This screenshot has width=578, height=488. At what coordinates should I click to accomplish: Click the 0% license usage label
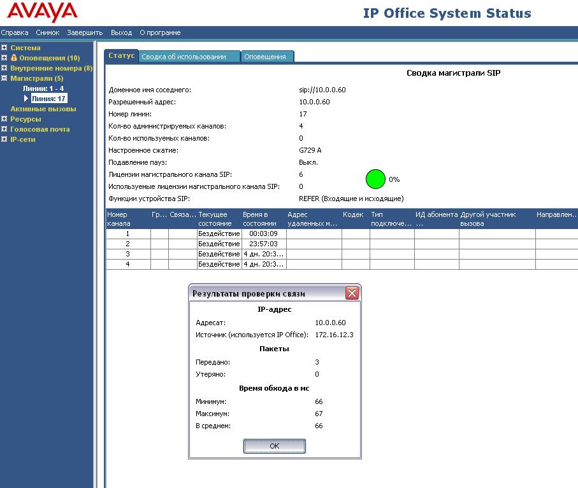(394, 179)
